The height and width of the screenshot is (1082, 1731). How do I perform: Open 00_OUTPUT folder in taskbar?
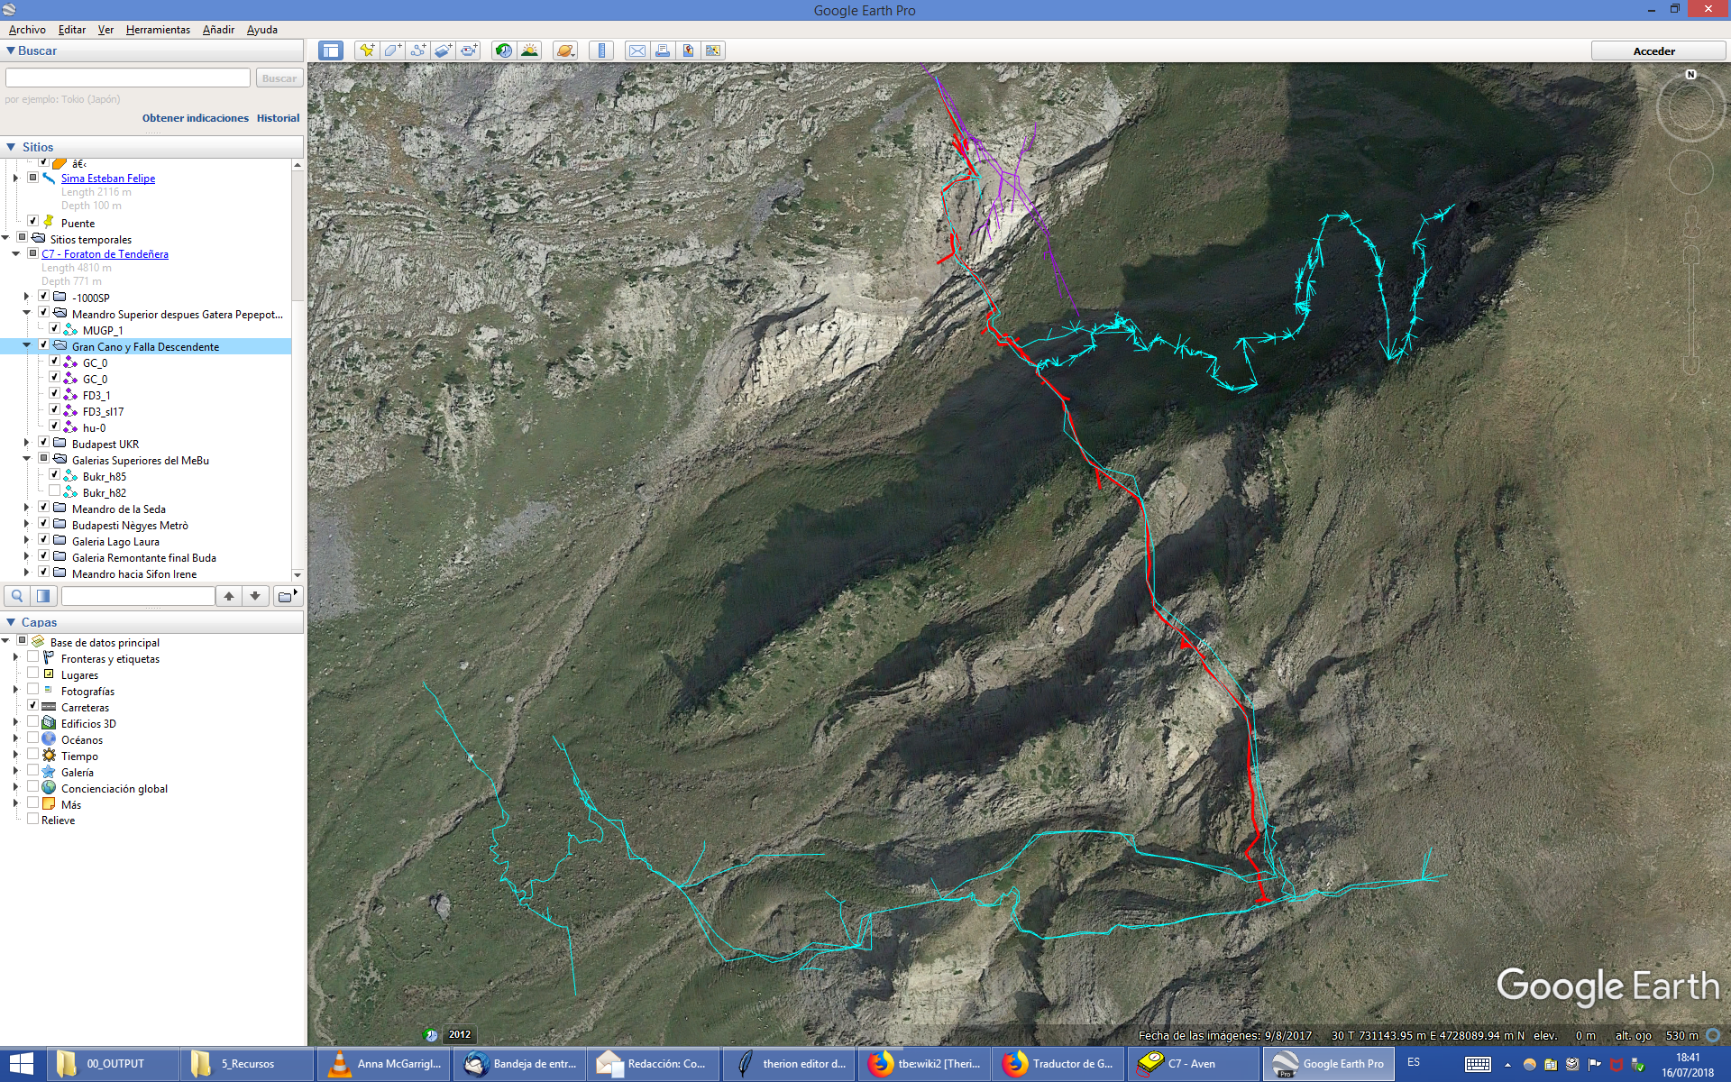pyautogui.click(x=113, y=1064)
